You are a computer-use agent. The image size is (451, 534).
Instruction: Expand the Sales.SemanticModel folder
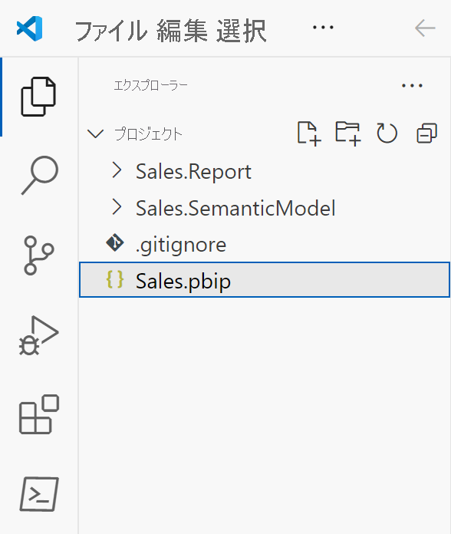117,206
